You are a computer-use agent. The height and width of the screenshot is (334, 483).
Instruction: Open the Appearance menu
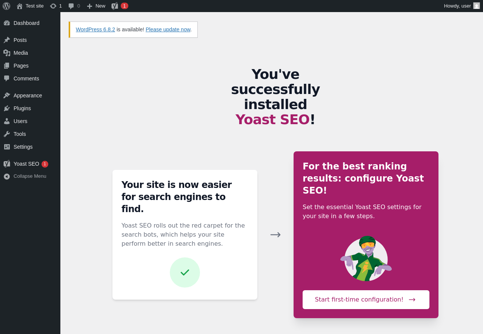(30, 95)
